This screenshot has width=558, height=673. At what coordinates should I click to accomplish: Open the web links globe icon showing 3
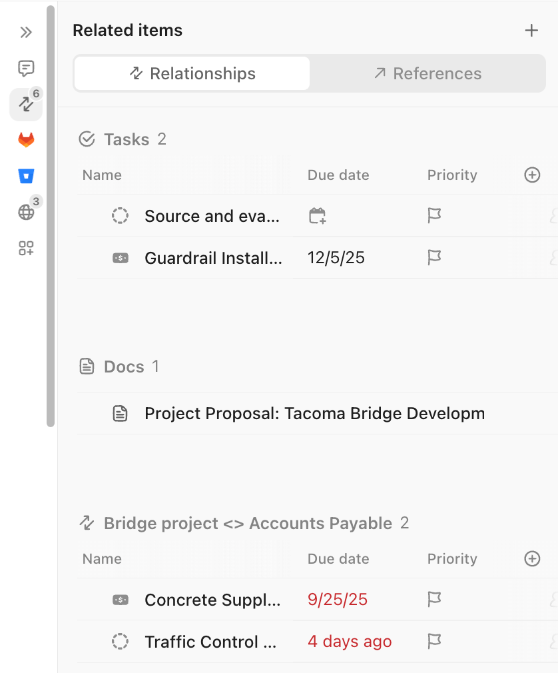click(25, 212)
